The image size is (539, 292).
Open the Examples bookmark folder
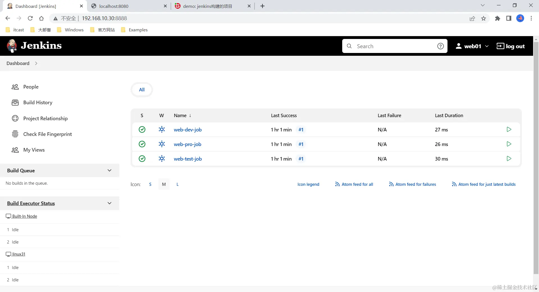pos(134,30)
